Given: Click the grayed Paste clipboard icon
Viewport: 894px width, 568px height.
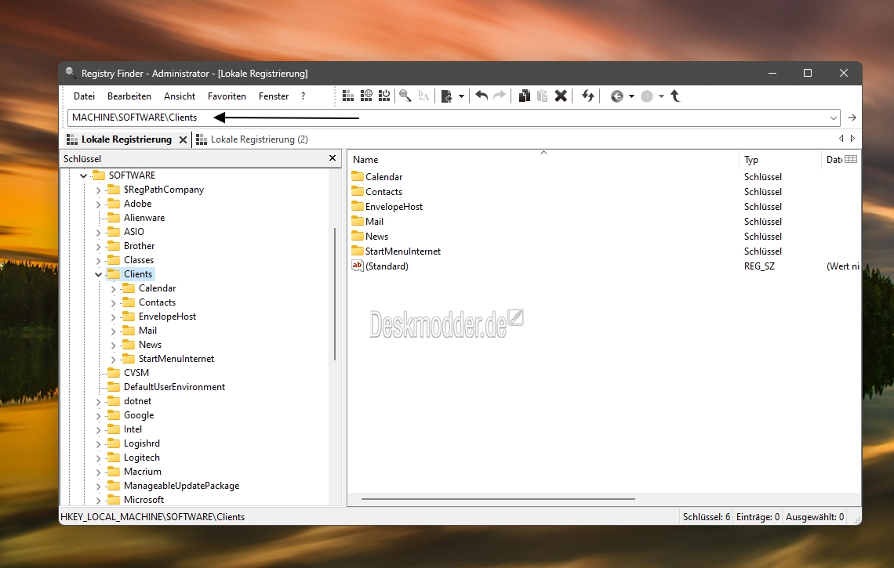Looking at the screenshot, I should [542, 96].
